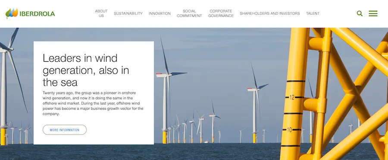
Task: Visit the Talent section
Action: [313, 14]
